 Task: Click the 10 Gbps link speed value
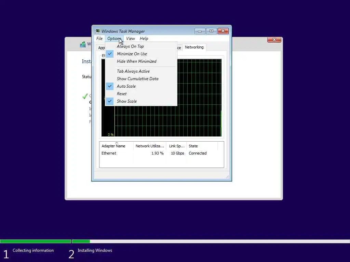tap(177, 153)
